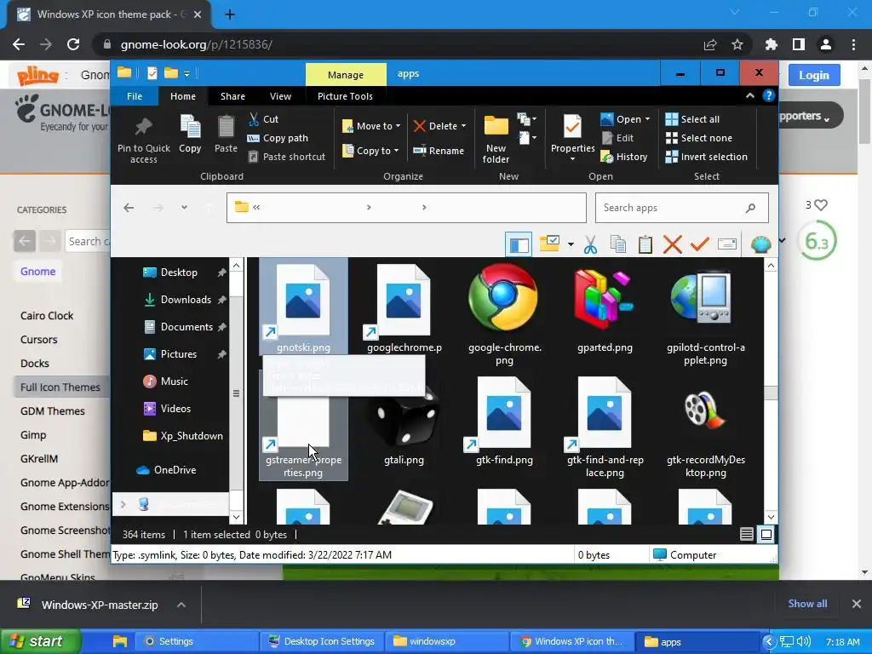The width and height of the screenshot is (872, 654).
Task: Expand the tree node in navigation pane
Action: (123, 504)
